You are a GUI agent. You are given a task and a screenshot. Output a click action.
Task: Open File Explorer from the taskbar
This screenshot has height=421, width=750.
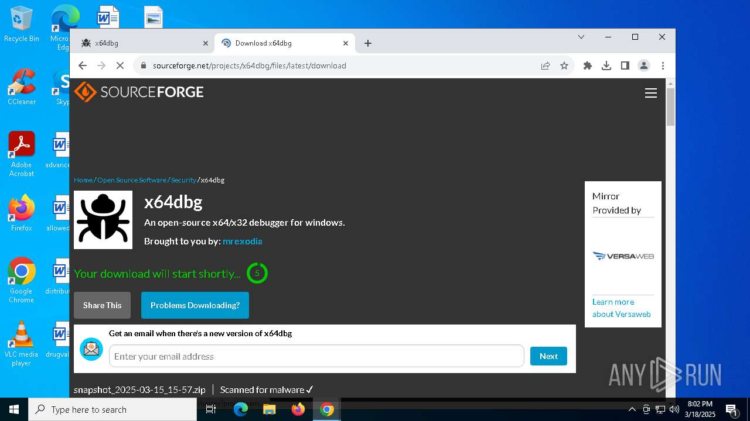coord(270,409)
